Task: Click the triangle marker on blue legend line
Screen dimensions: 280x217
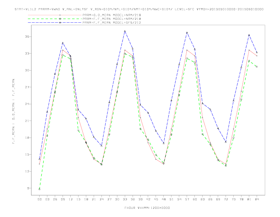Action: click(x=60, y=23)
